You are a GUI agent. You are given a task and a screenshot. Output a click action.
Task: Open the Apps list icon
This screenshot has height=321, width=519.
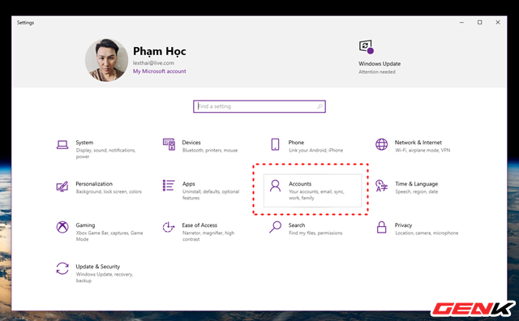tap(169, 186)
